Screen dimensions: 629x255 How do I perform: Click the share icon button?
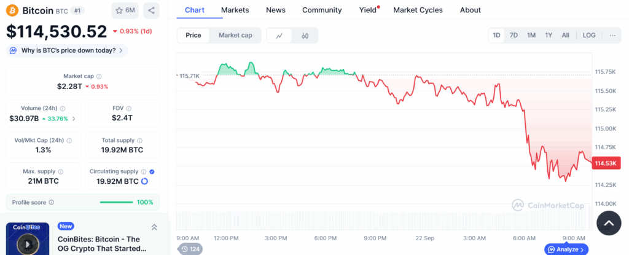tap(151, 10)
